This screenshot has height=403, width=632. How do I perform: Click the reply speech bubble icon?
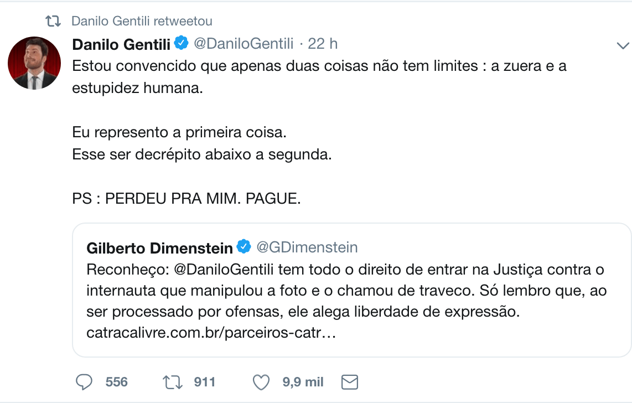pos(84,382)
